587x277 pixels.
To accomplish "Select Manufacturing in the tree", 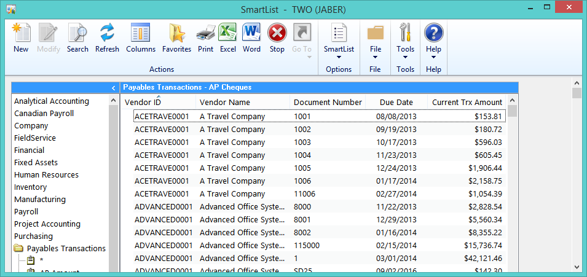I will pyautogui.click(x=40, y=200).
